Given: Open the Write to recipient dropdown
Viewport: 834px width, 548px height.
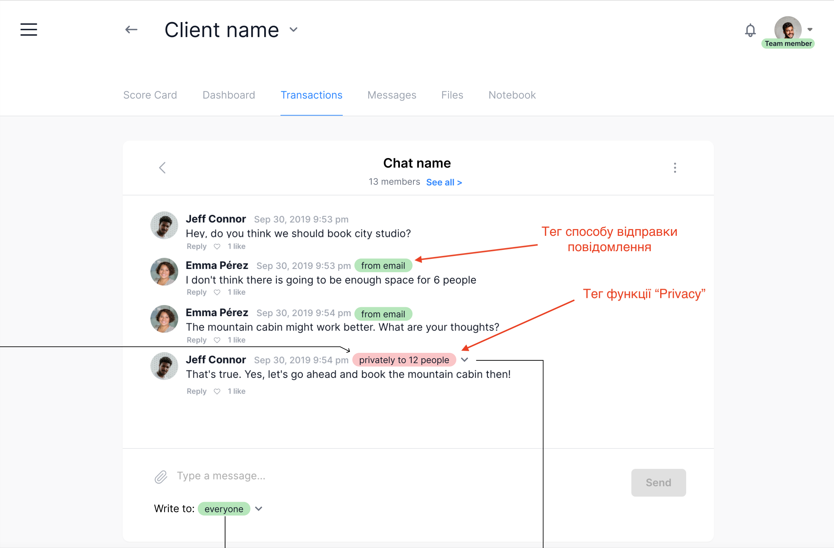Looking at the screenshot, I should pyautogui.click(x=259, y=509).
